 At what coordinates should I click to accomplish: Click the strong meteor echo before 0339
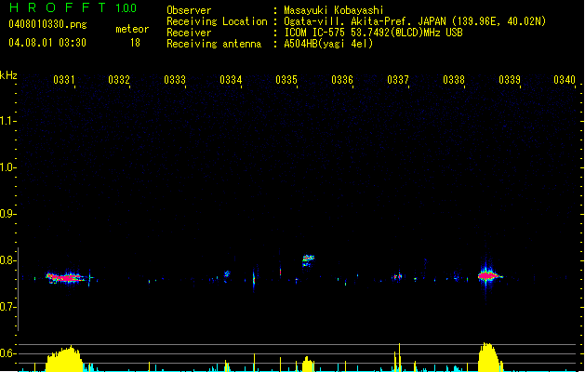(x=488, y=276)
